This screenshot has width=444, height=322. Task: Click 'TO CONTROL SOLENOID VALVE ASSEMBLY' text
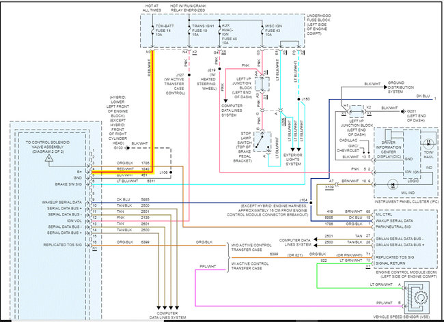pos(48,147)
